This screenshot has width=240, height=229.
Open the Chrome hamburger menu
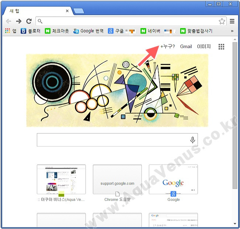coord(232,21)
